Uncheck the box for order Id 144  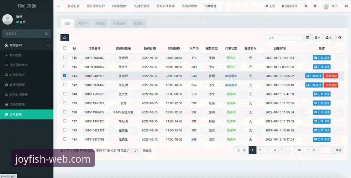(x=65, y=76)
